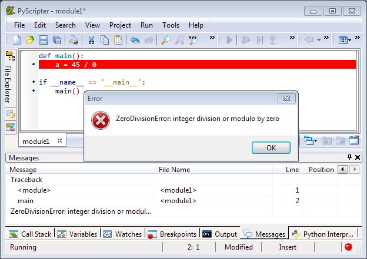Switch to Breakpoints tab
The image size is (367, 259).
172,234
